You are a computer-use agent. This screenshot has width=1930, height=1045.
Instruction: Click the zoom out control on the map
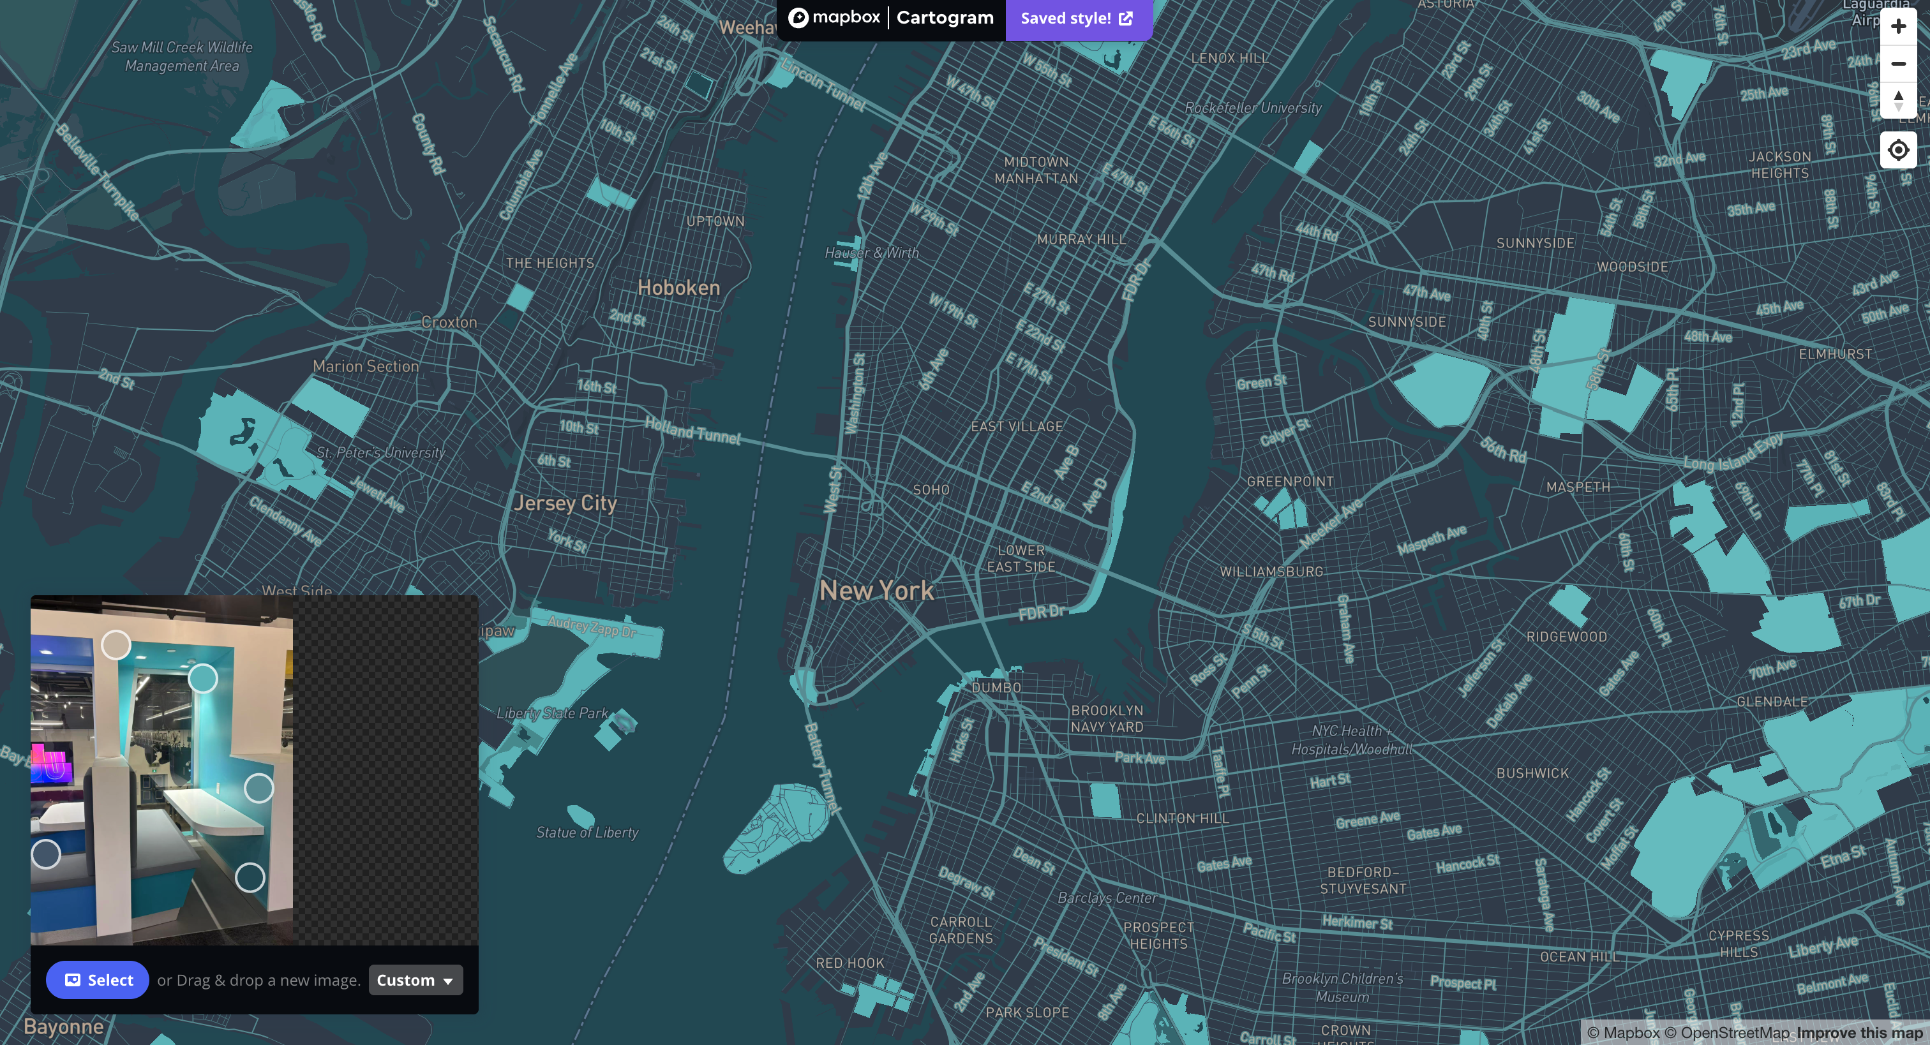point(1898,63)
